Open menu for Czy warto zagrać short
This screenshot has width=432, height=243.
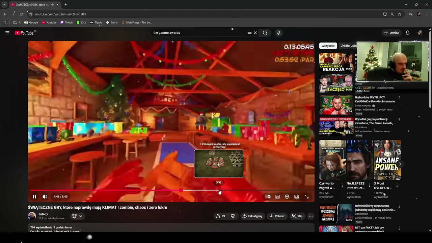tap(342, 185)
